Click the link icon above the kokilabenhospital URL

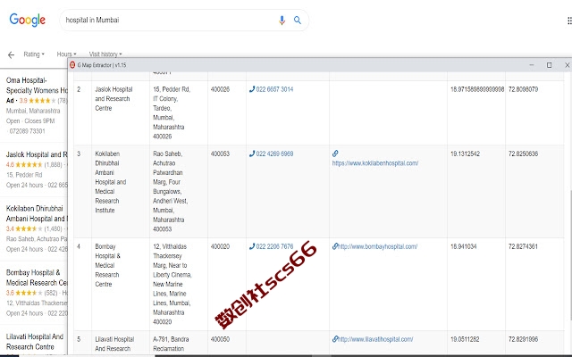coord(335,154)
